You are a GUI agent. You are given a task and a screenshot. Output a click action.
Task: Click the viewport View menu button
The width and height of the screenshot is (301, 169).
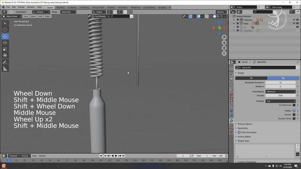click(x=25, y=16)
